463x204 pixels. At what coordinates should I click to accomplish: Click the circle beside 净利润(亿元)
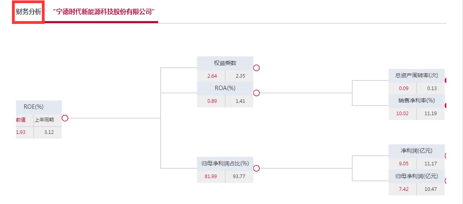[x=446, y=156]
